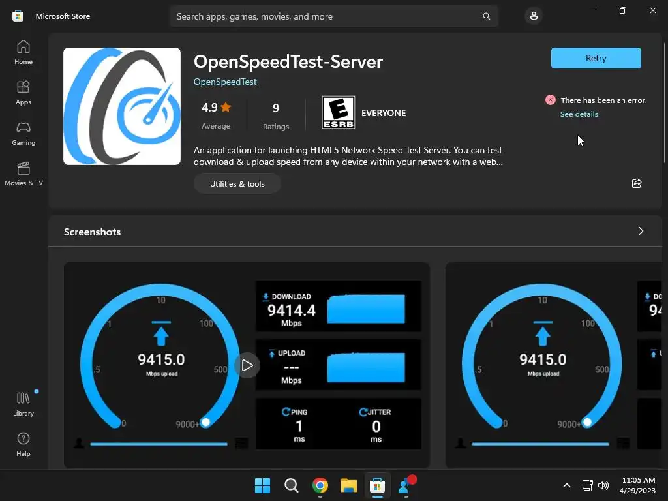Open File Explorer from the taskbar

[349, 485]
